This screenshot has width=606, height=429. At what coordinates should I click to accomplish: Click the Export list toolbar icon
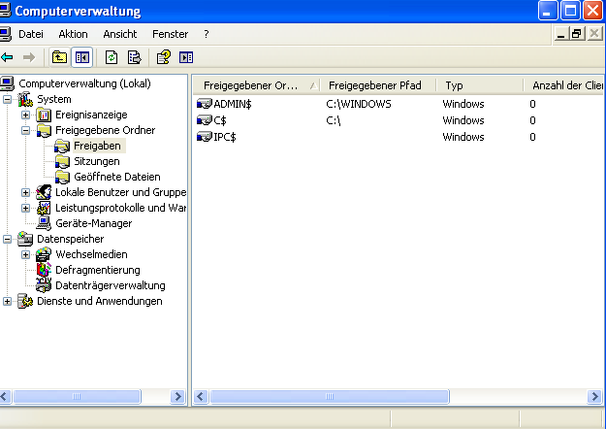[134, 57]
